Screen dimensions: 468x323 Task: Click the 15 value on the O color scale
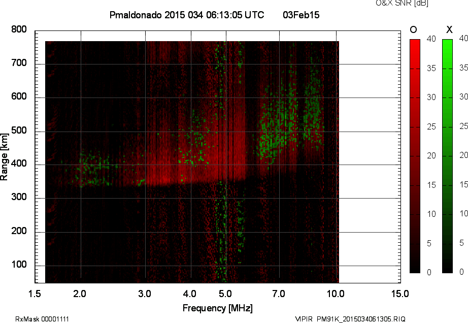[x=431, y=185]
